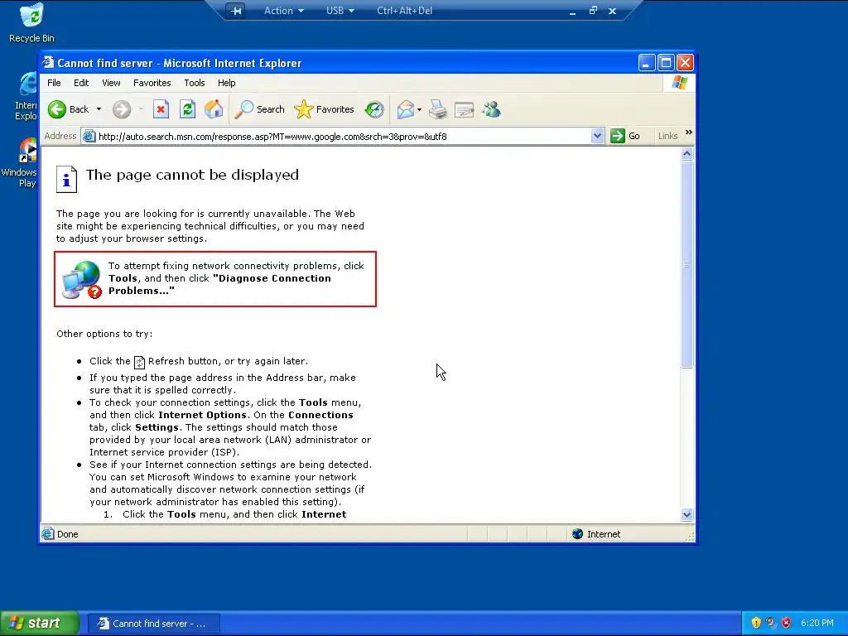848x636 pixels.
Task: Click the page icon in the Address bar
Action: pos(89,137)
